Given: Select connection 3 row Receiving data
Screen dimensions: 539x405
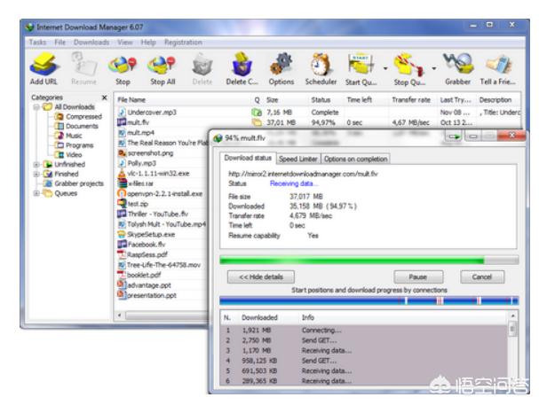Looking at the screenshot, I should [364, 350].
